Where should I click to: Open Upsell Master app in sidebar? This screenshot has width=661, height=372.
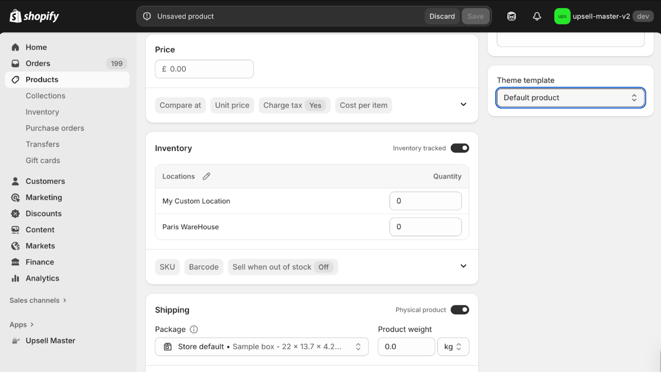(50, 341)
